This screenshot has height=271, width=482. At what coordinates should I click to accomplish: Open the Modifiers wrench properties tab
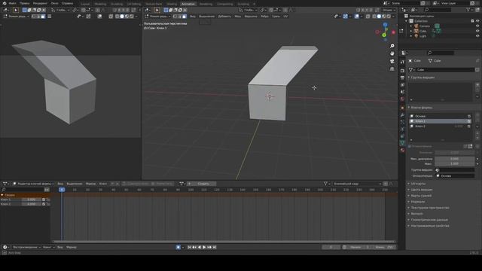(x=402, y=115)
